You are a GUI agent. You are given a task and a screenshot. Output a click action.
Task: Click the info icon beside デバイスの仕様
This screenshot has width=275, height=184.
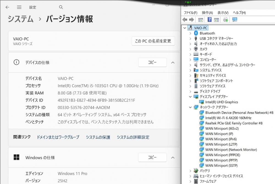16,62
